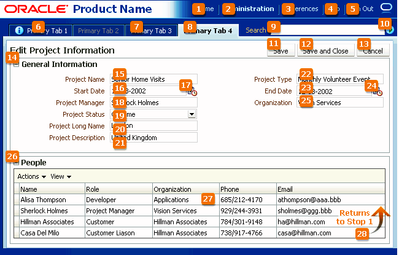This screenshot has width=399, height=255.
Task: Click the Oracle logo in the header
Action: [x=36, y=9]
